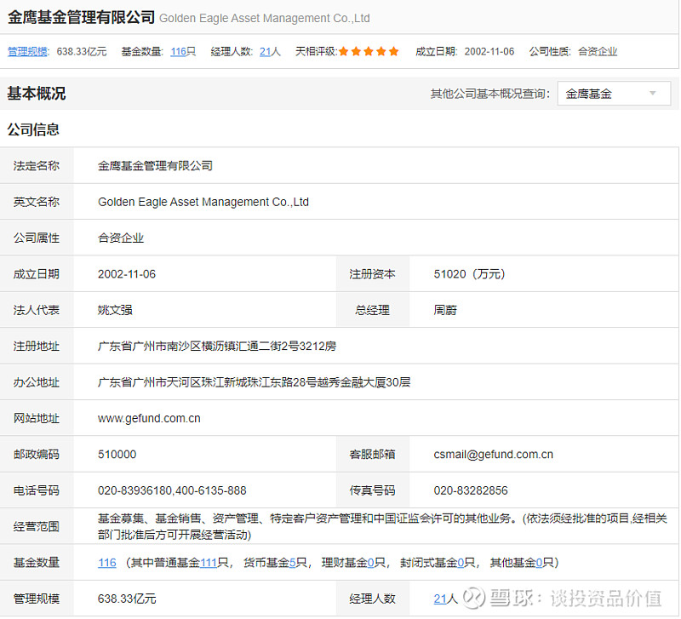Expand the 其他公司基本概况查询 company selector
The height and width of the screenshot is (619, 681).
point(613,94)
